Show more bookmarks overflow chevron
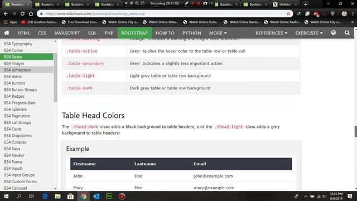Screen dimensions: 357x201 coord(353,22)
